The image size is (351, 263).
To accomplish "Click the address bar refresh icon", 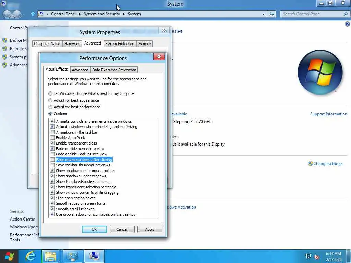I will pyautogui.click(x=271, y=14).
